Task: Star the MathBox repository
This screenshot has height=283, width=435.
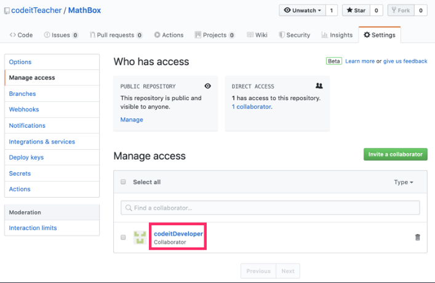Action: [x=356, y=10]
